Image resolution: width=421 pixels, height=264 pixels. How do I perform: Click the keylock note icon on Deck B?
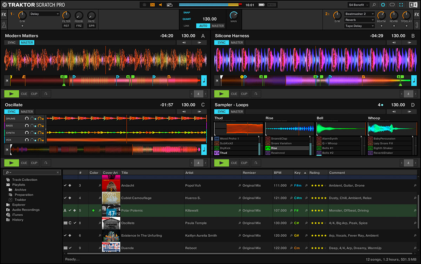click(x=414, y=81)
